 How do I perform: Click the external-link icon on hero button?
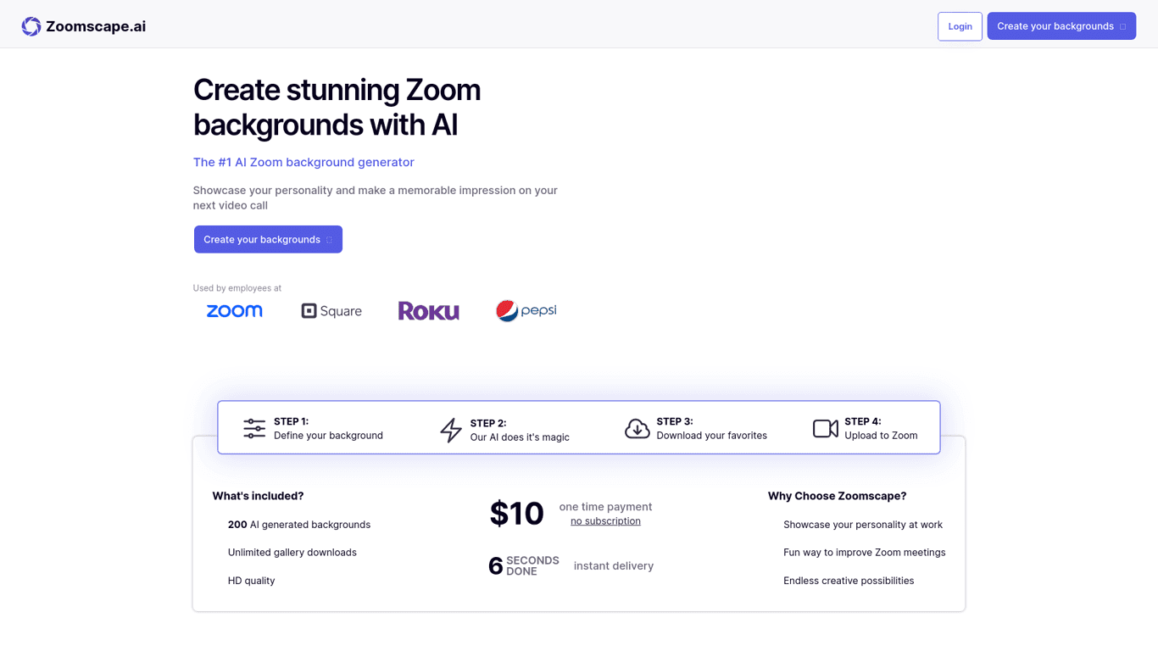pyautogui.click(x=328, y=239)
